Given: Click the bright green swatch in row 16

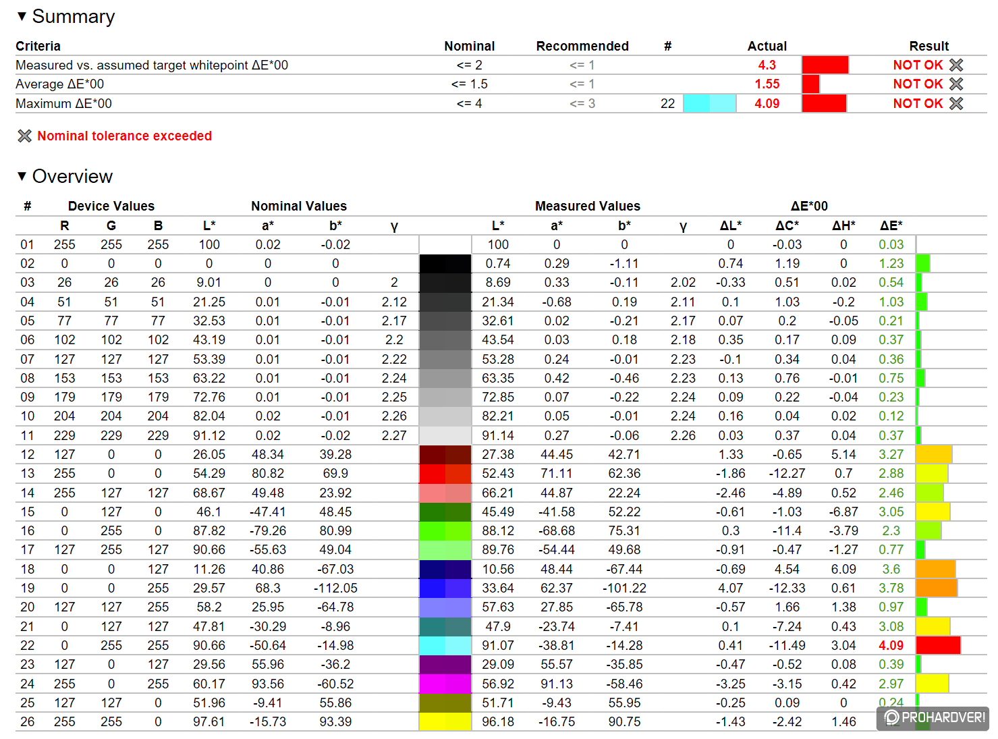Looking at the screenshot, I should coord(445,530).
